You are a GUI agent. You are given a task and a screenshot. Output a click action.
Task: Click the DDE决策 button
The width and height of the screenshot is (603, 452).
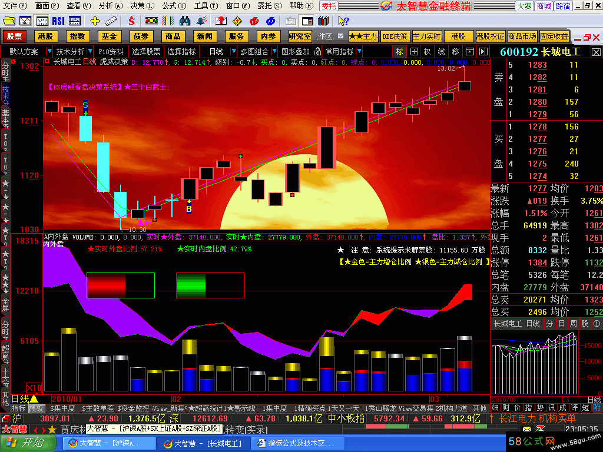pos(395,36)
